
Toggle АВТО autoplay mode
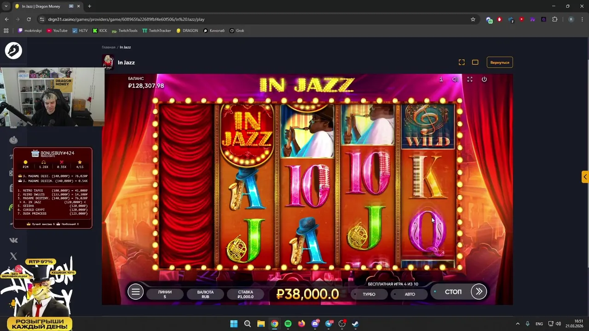tap(410, 294)
